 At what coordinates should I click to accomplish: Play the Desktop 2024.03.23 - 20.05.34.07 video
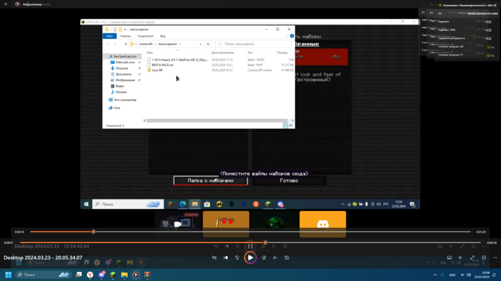coord(250,257)
